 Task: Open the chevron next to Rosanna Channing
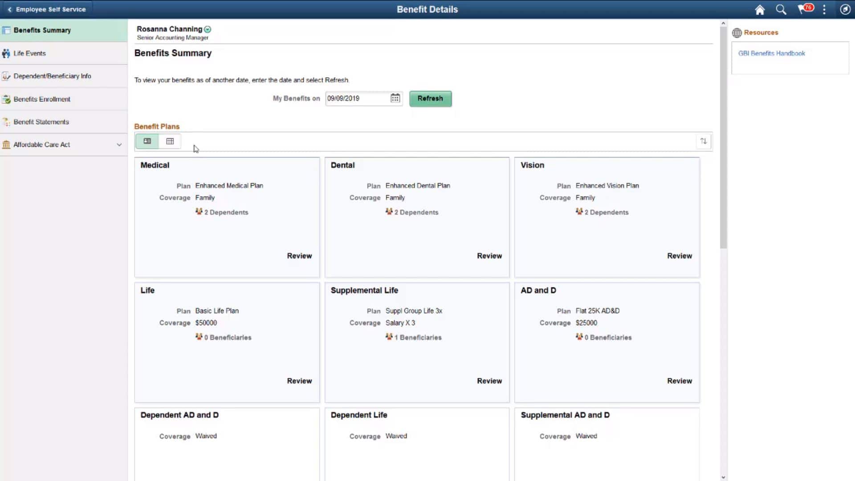pyautogui.click(x=208, y=29)
